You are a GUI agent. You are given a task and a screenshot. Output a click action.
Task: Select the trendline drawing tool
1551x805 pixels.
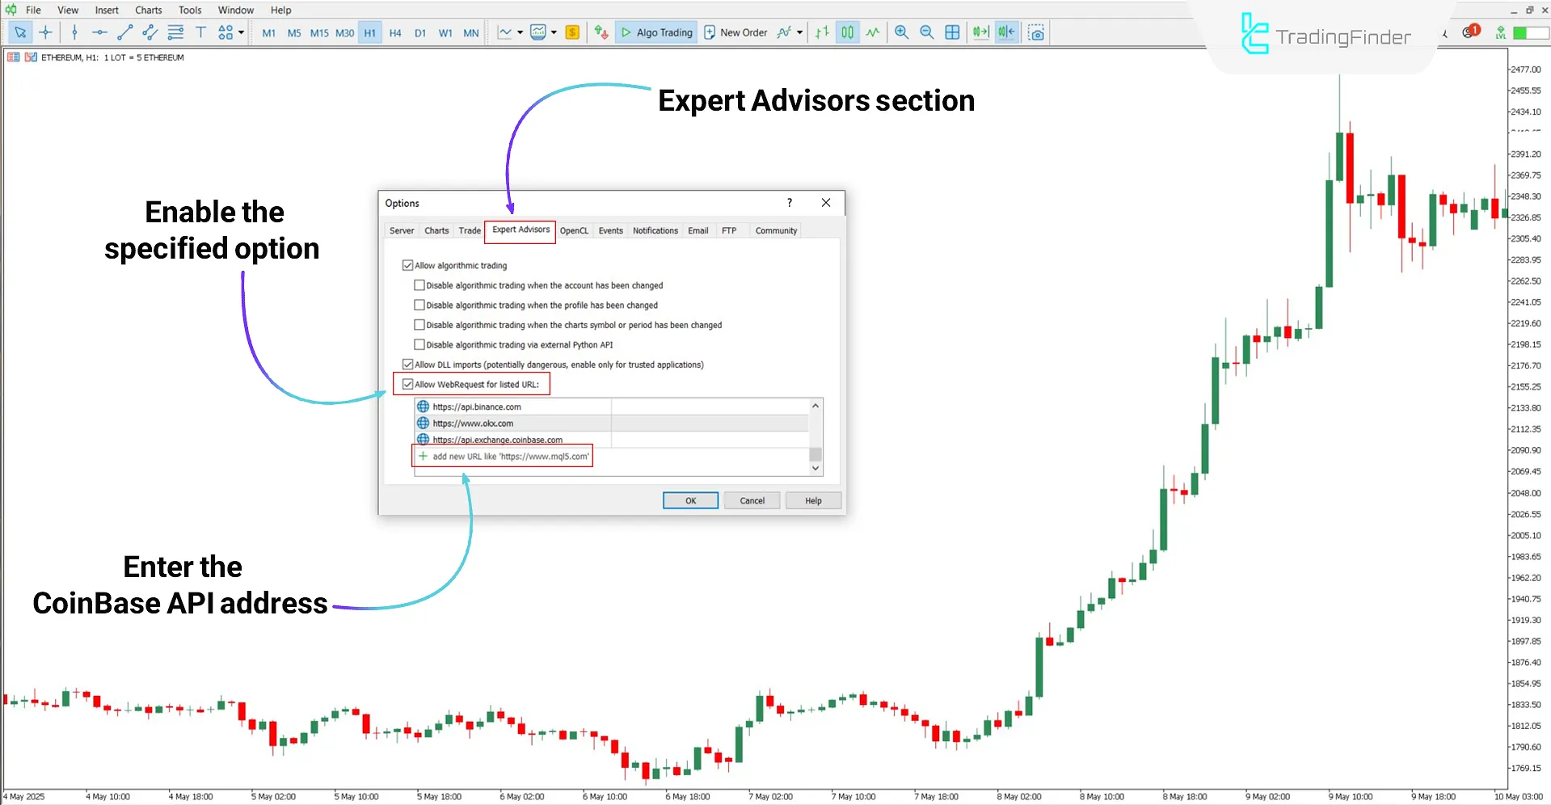coord(124,32)
